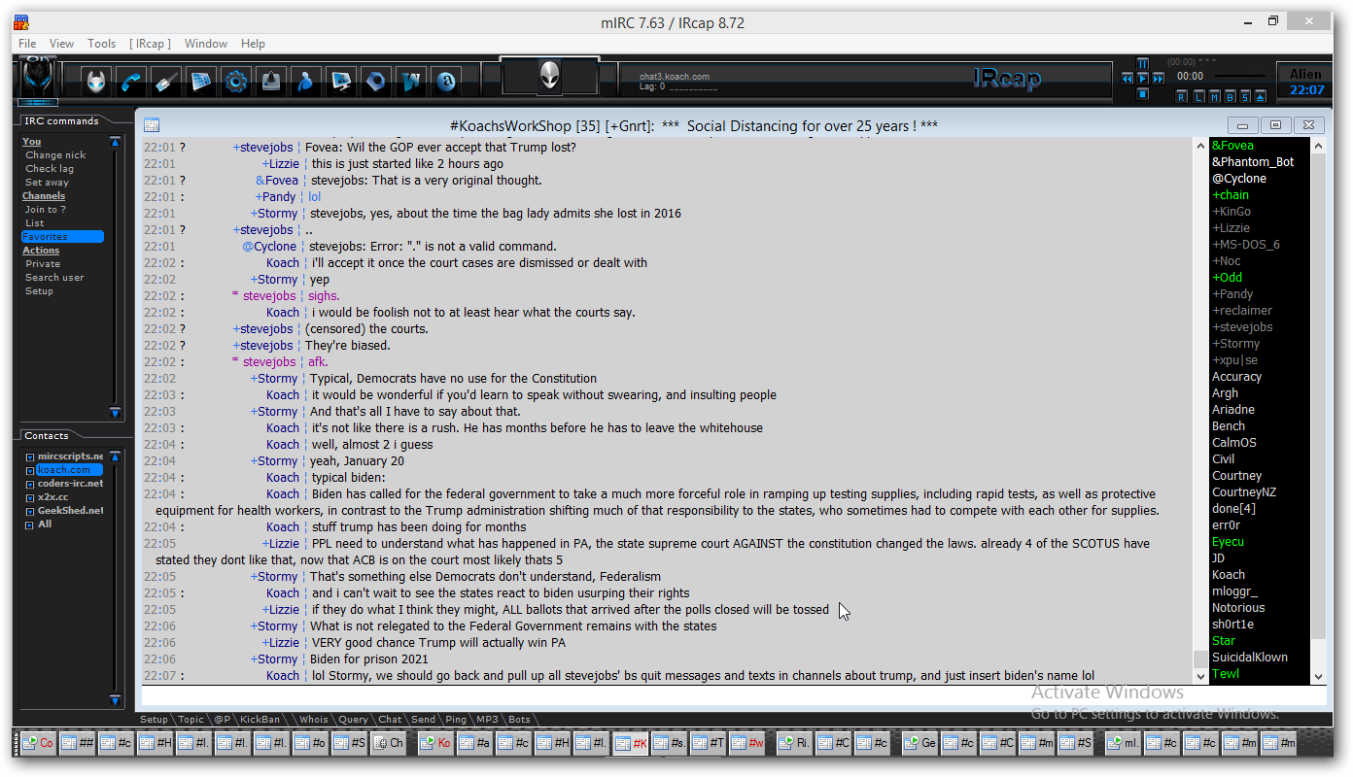Screen dimensions: 1353x777
Task: Select the Query tab
Action: pos(353,720)
